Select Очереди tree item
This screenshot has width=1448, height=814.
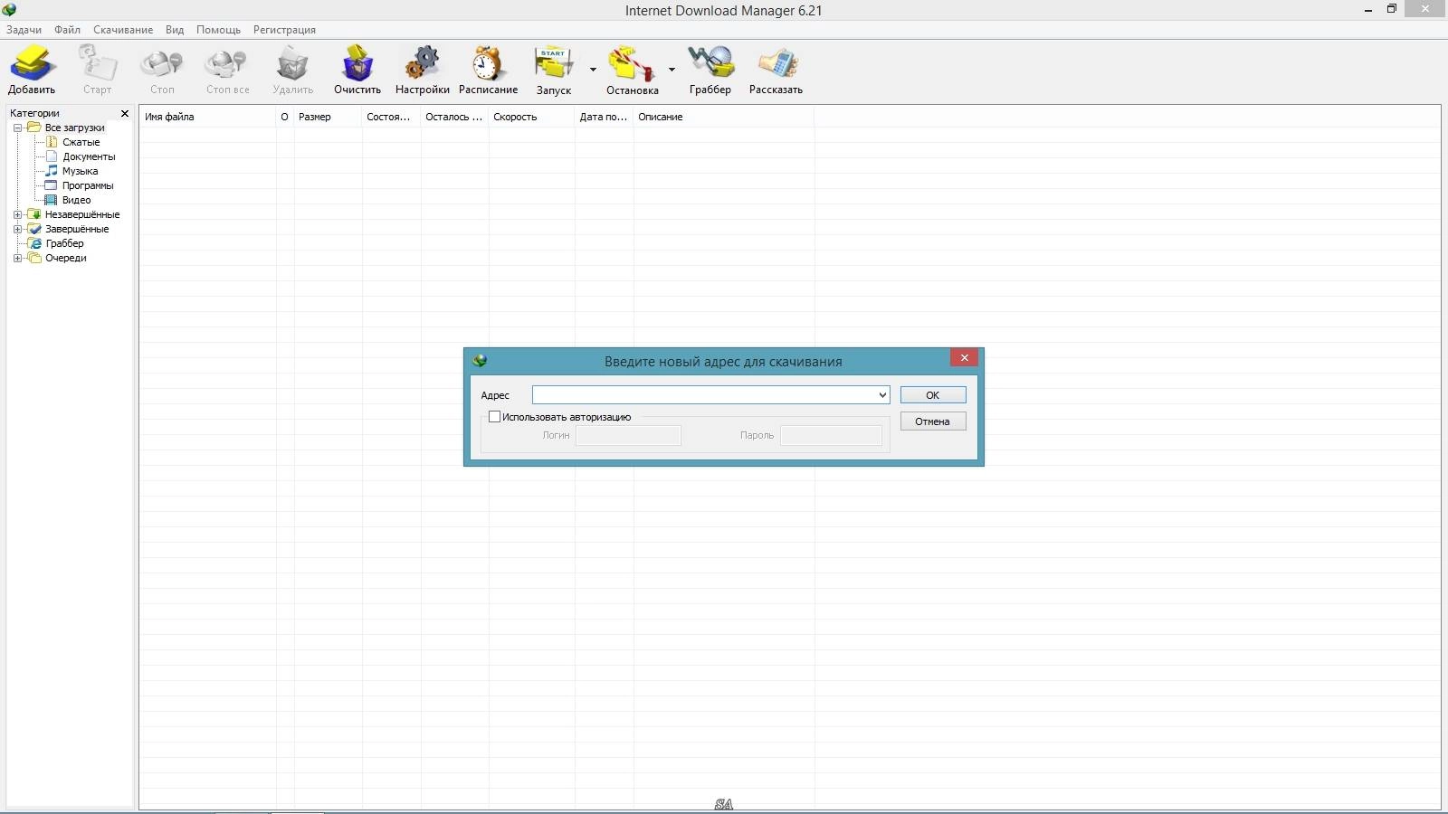click(58, 258)
